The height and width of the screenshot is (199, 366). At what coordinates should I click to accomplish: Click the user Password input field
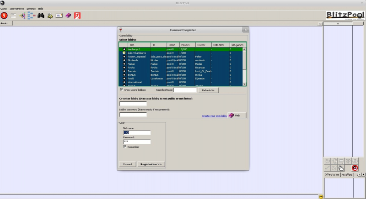point(137,141)
